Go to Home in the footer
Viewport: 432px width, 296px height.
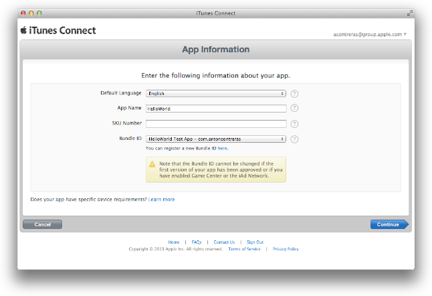pyautogui.click(x=173, y=242)
